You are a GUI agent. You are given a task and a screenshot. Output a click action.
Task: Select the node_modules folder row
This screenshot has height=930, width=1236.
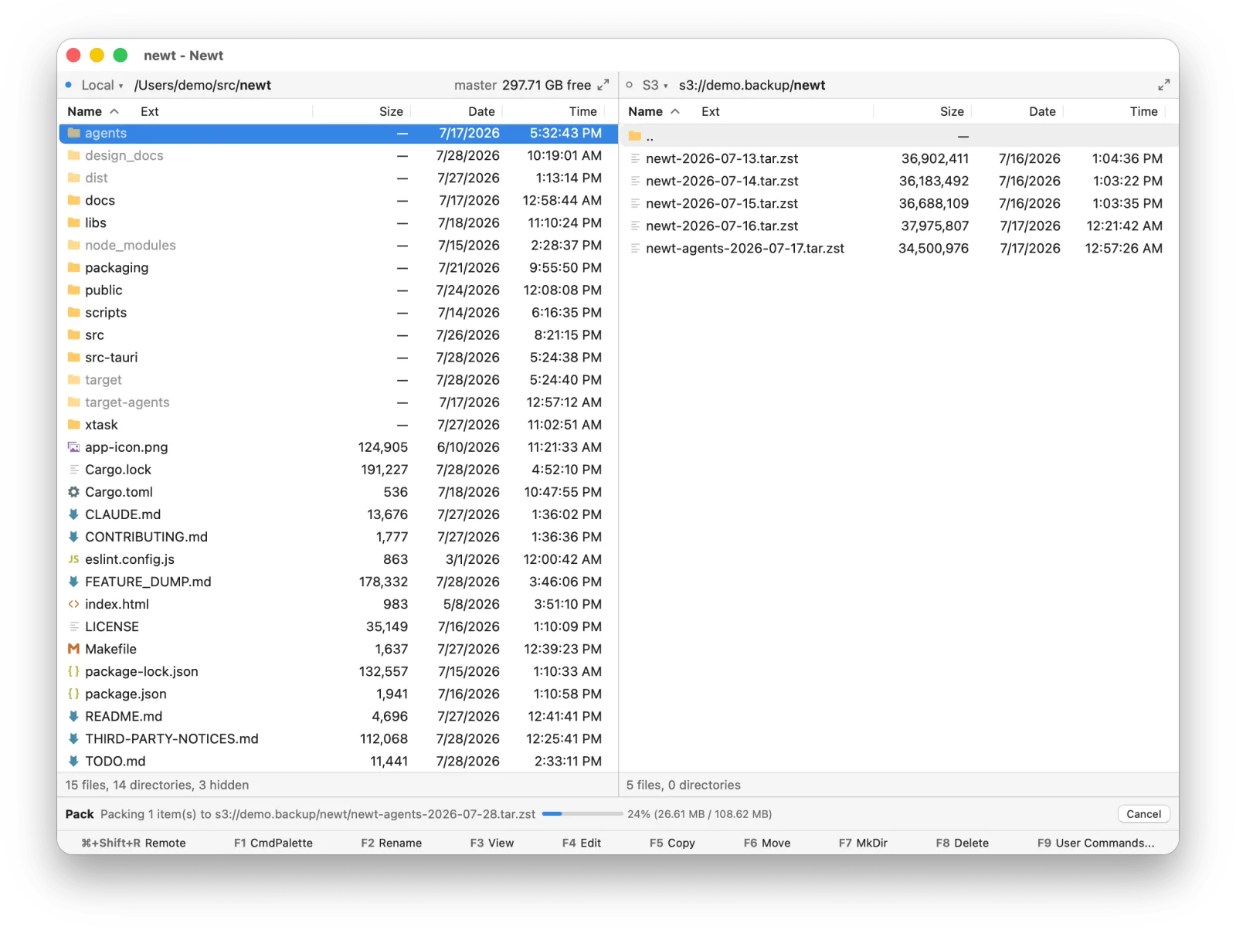[338, 245]
